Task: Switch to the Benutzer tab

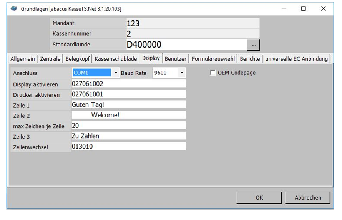Action: (176, 59)
